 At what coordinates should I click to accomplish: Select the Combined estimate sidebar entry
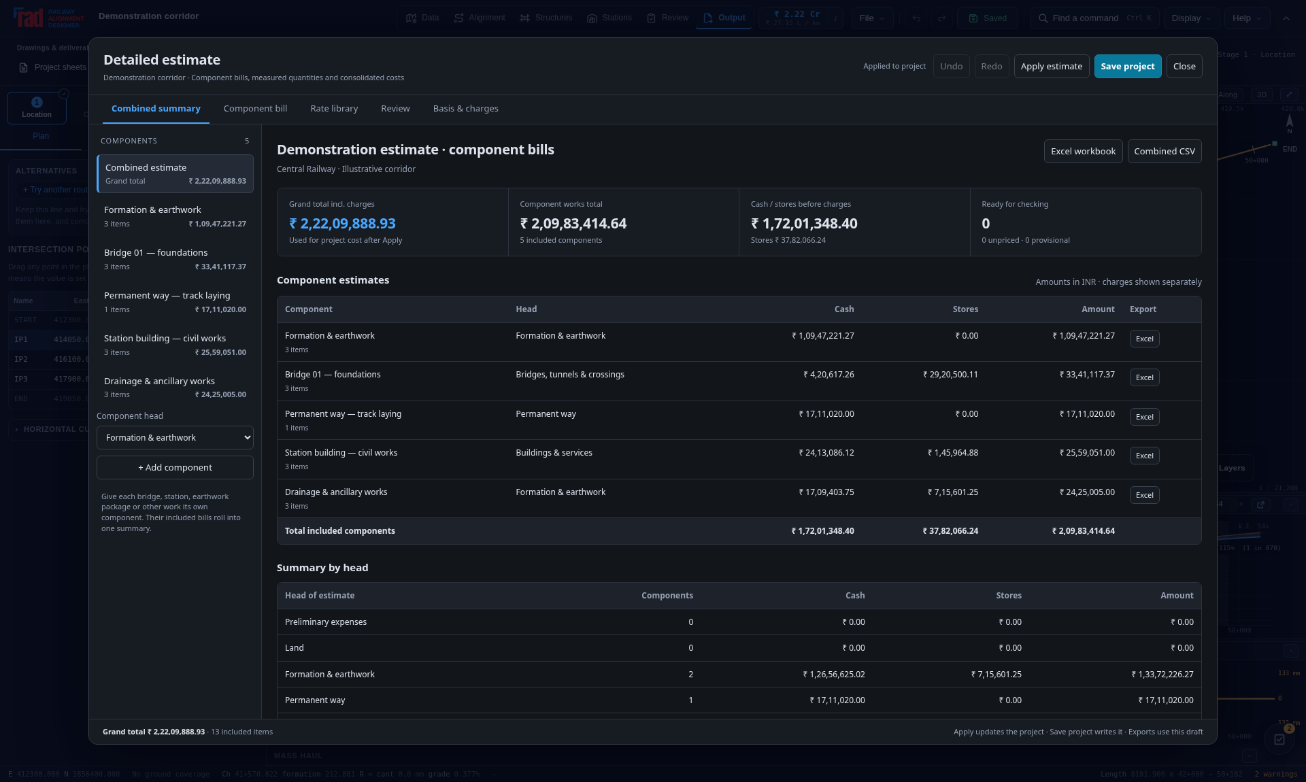[x=175, y=174]
